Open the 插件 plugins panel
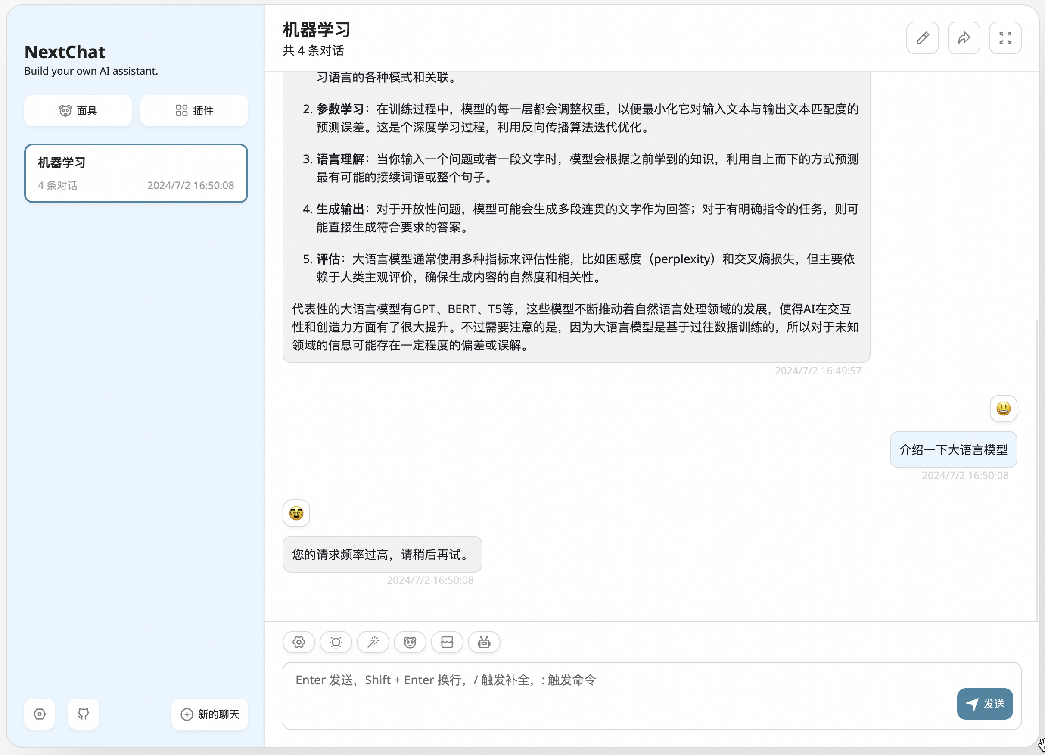This screenshot has height=755, width=1045. [194, 110]
